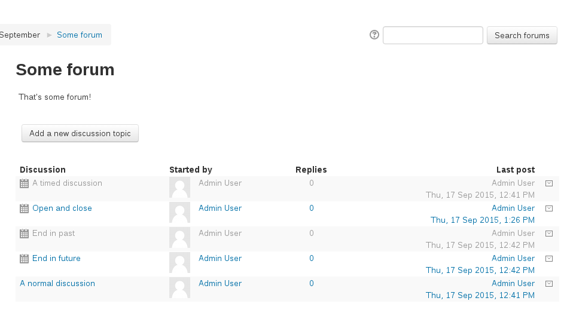Open the Some forum breadcrumb link
This screenshot has width=567, height=310.
80,35
